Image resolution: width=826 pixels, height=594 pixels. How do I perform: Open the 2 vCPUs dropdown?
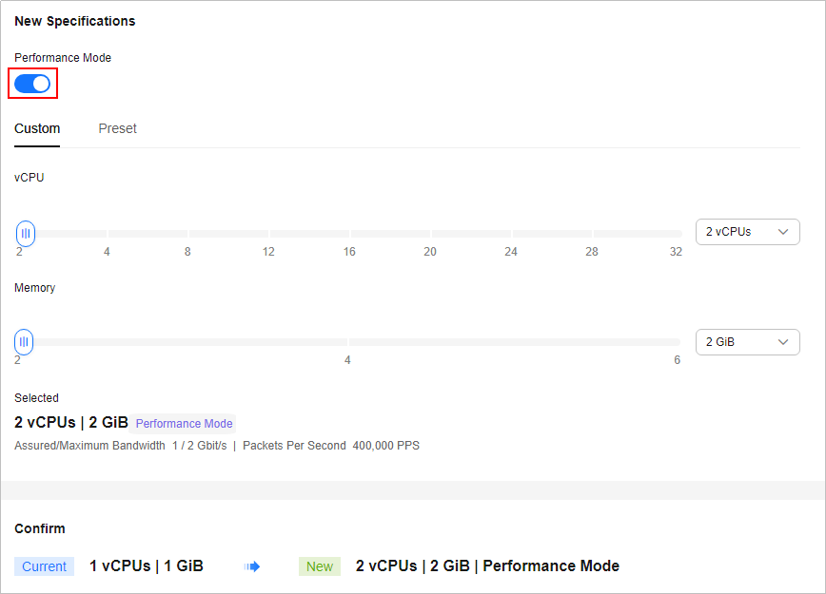point(747,232)
